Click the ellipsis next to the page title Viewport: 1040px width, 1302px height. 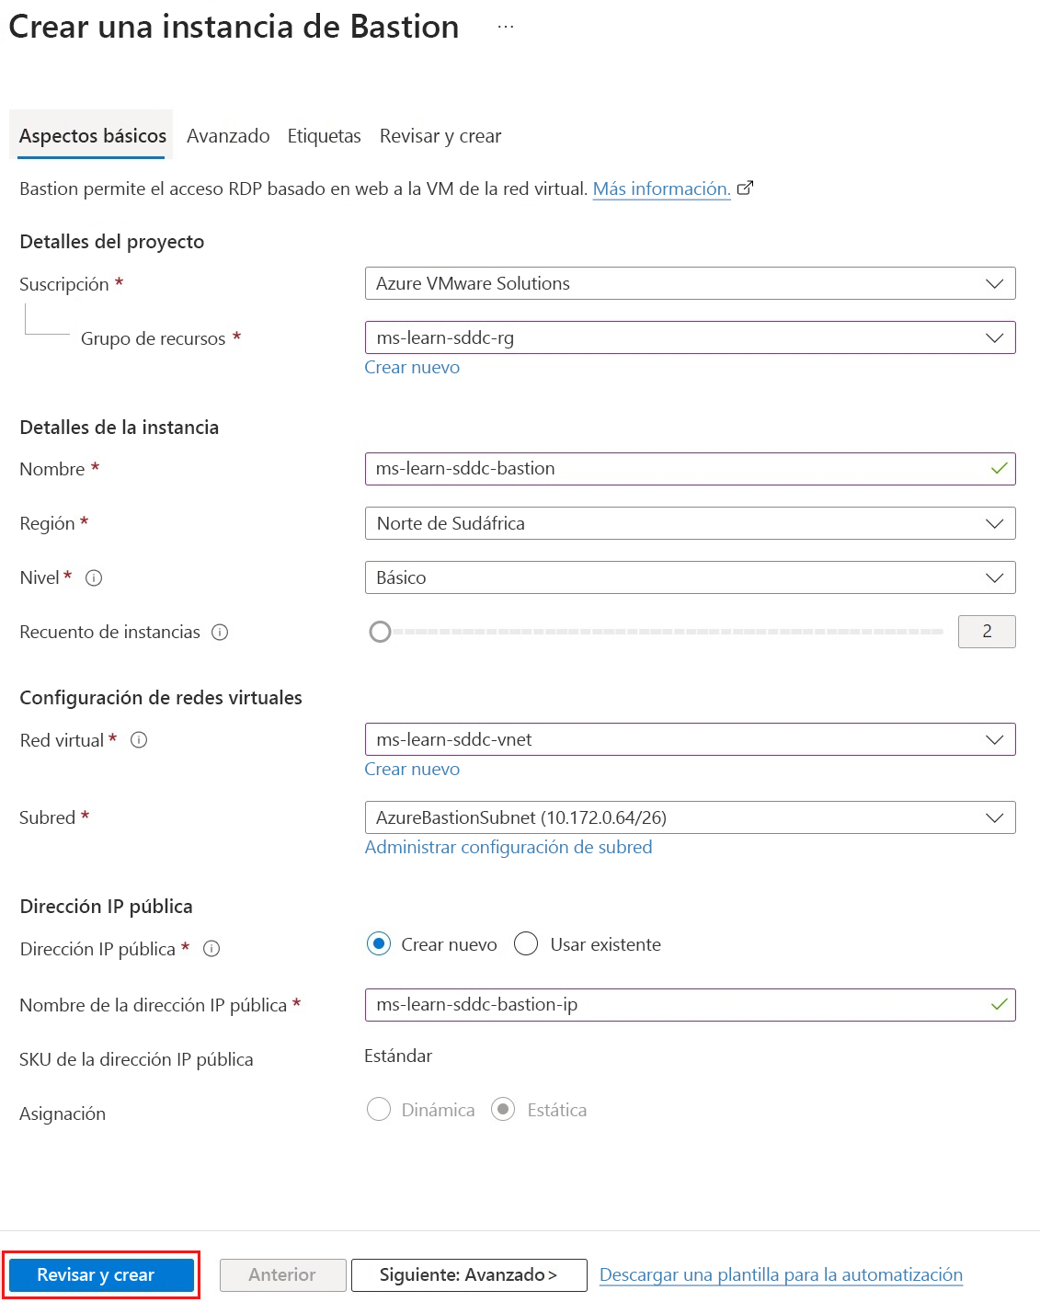click(506, 25)
